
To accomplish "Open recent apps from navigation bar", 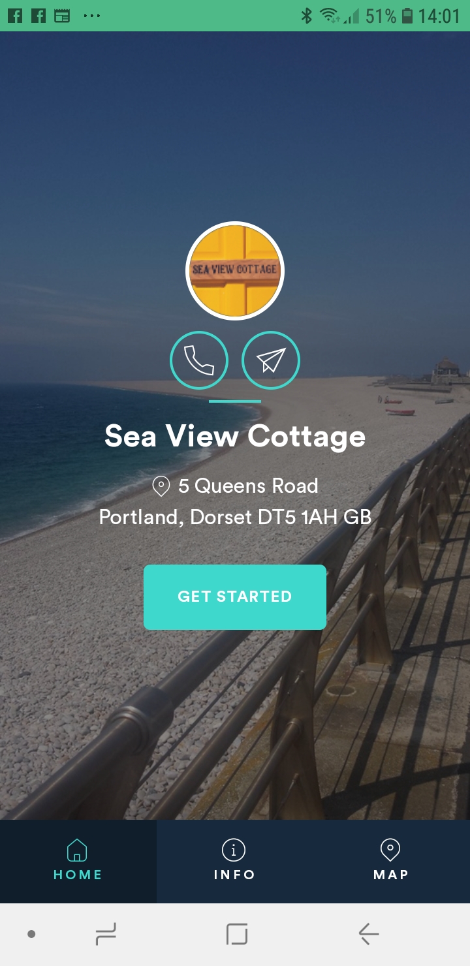I will 105,934.
